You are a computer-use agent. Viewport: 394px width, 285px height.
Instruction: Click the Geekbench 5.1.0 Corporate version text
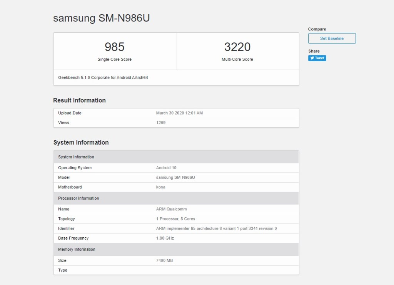pos(103,78)
